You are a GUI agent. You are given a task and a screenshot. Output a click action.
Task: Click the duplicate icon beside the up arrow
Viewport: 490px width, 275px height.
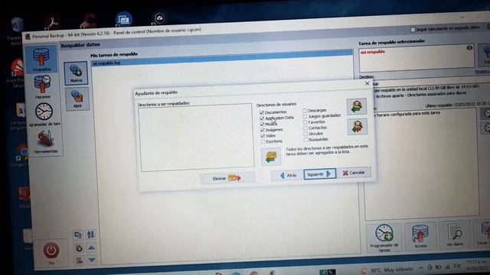[x=79, y=248]
